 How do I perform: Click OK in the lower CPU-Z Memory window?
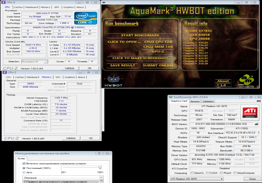click(x=91, y=138)
